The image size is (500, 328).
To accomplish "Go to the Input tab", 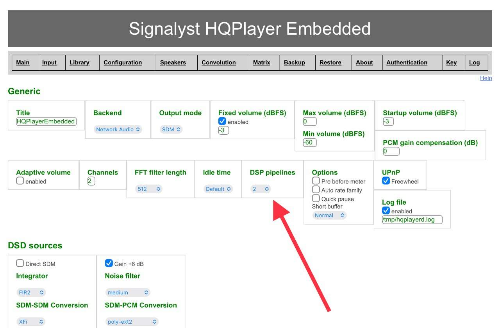I will [49, 62].
